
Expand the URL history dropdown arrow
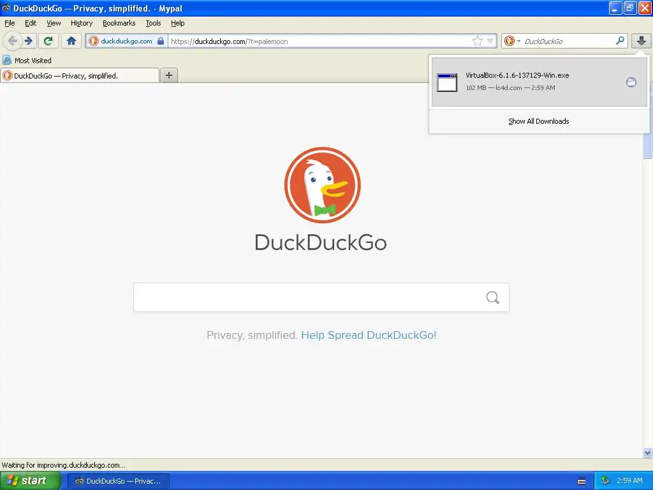pos(490,41)
